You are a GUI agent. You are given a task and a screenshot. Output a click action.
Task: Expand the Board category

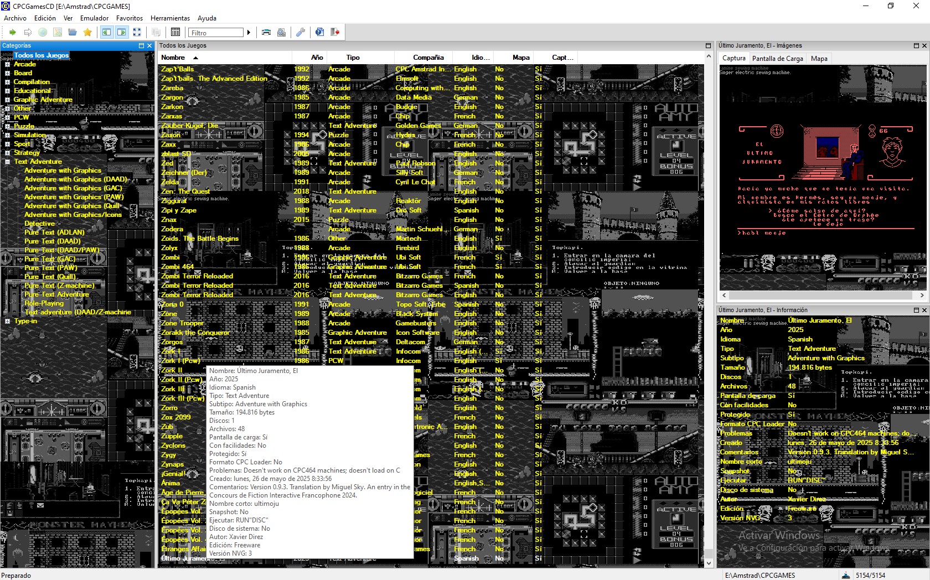pyautogui.click(x=7, y=73)
